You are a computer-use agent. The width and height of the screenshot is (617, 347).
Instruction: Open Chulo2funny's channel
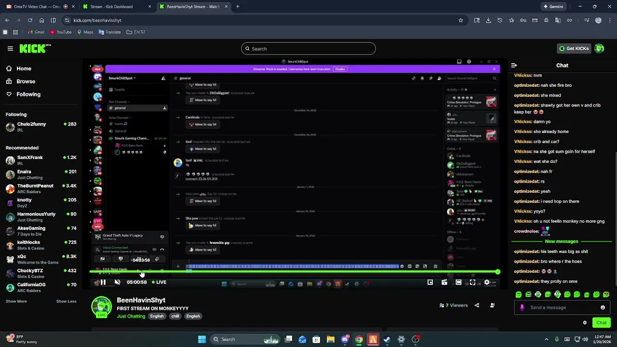(x=41, y=127)
